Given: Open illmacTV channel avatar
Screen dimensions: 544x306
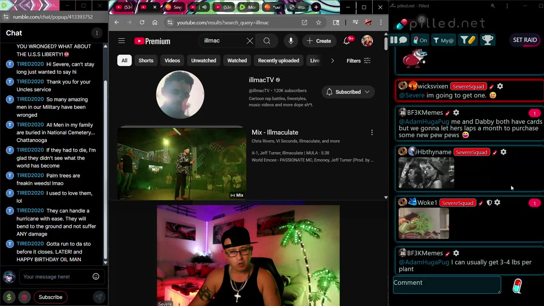Looking at the screenshot, I should click(x=180, y=94).
